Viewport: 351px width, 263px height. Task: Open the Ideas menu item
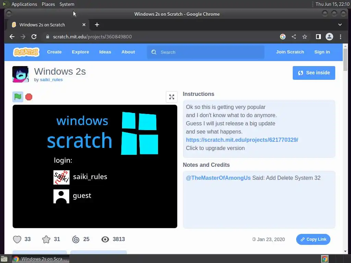[105, 52]
